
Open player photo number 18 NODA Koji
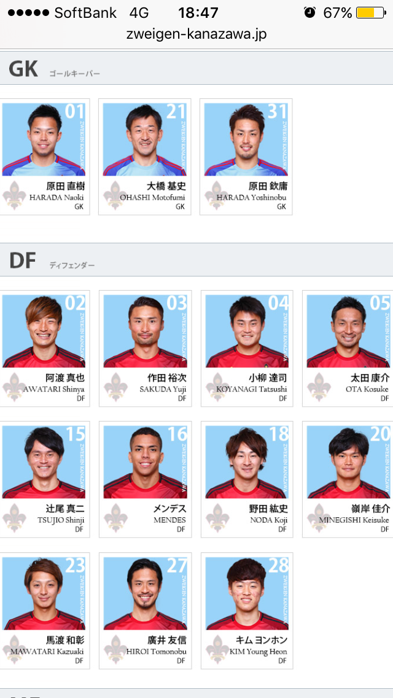(x=247, y=462)
